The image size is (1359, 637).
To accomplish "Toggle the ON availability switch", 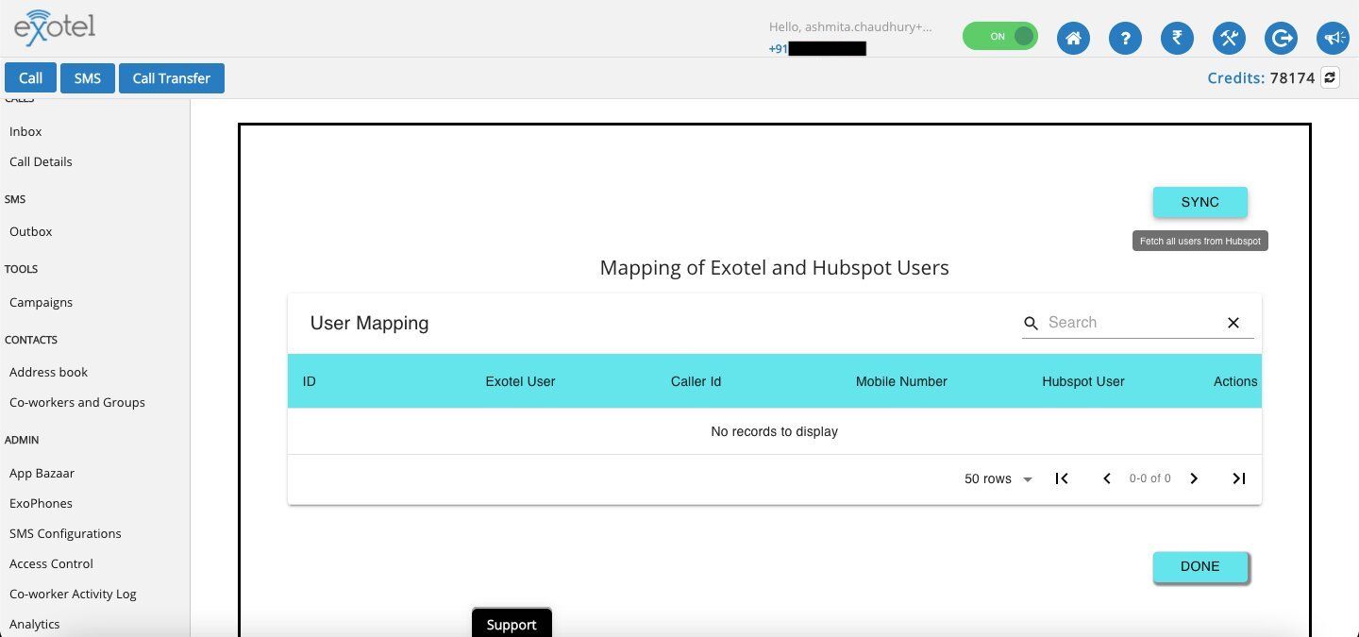I will tap(1000, 36).
